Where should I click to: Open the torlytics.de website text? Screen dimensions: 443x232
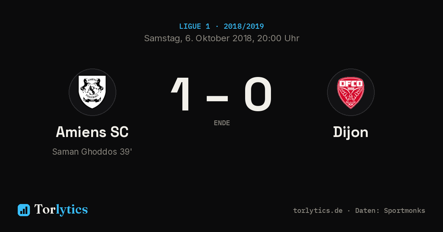click(318, 211)
